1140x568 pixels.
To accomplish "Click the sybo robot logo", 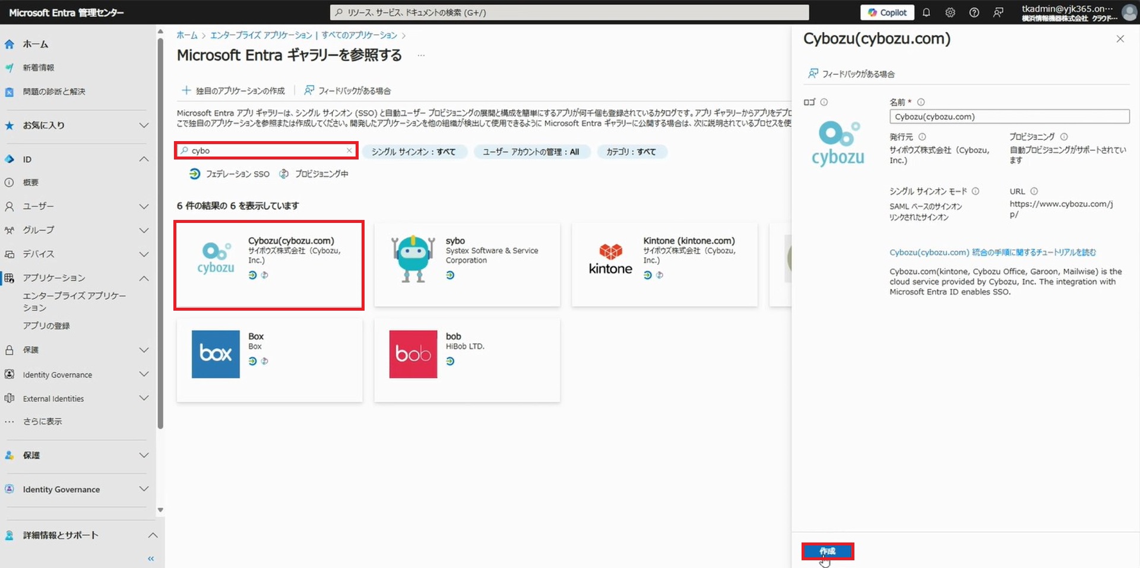I will point(413,259).
